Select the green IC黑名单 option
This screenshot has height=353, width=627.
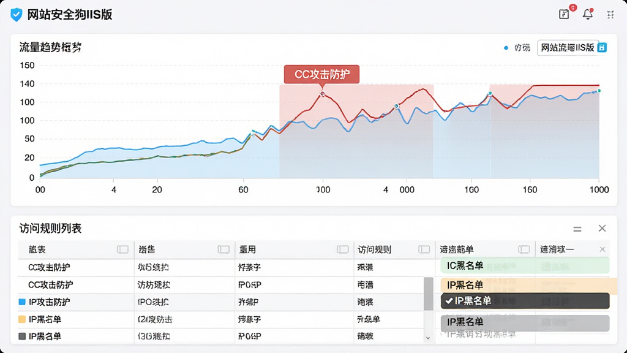click(525, 266)
